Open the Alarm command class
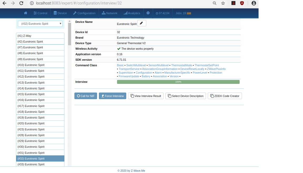This screenshot has height=173, width=303. (x=158, y=73)
